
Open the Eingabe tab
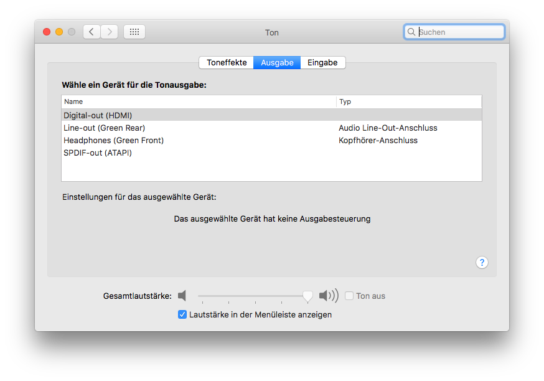(x=322, y=62)
